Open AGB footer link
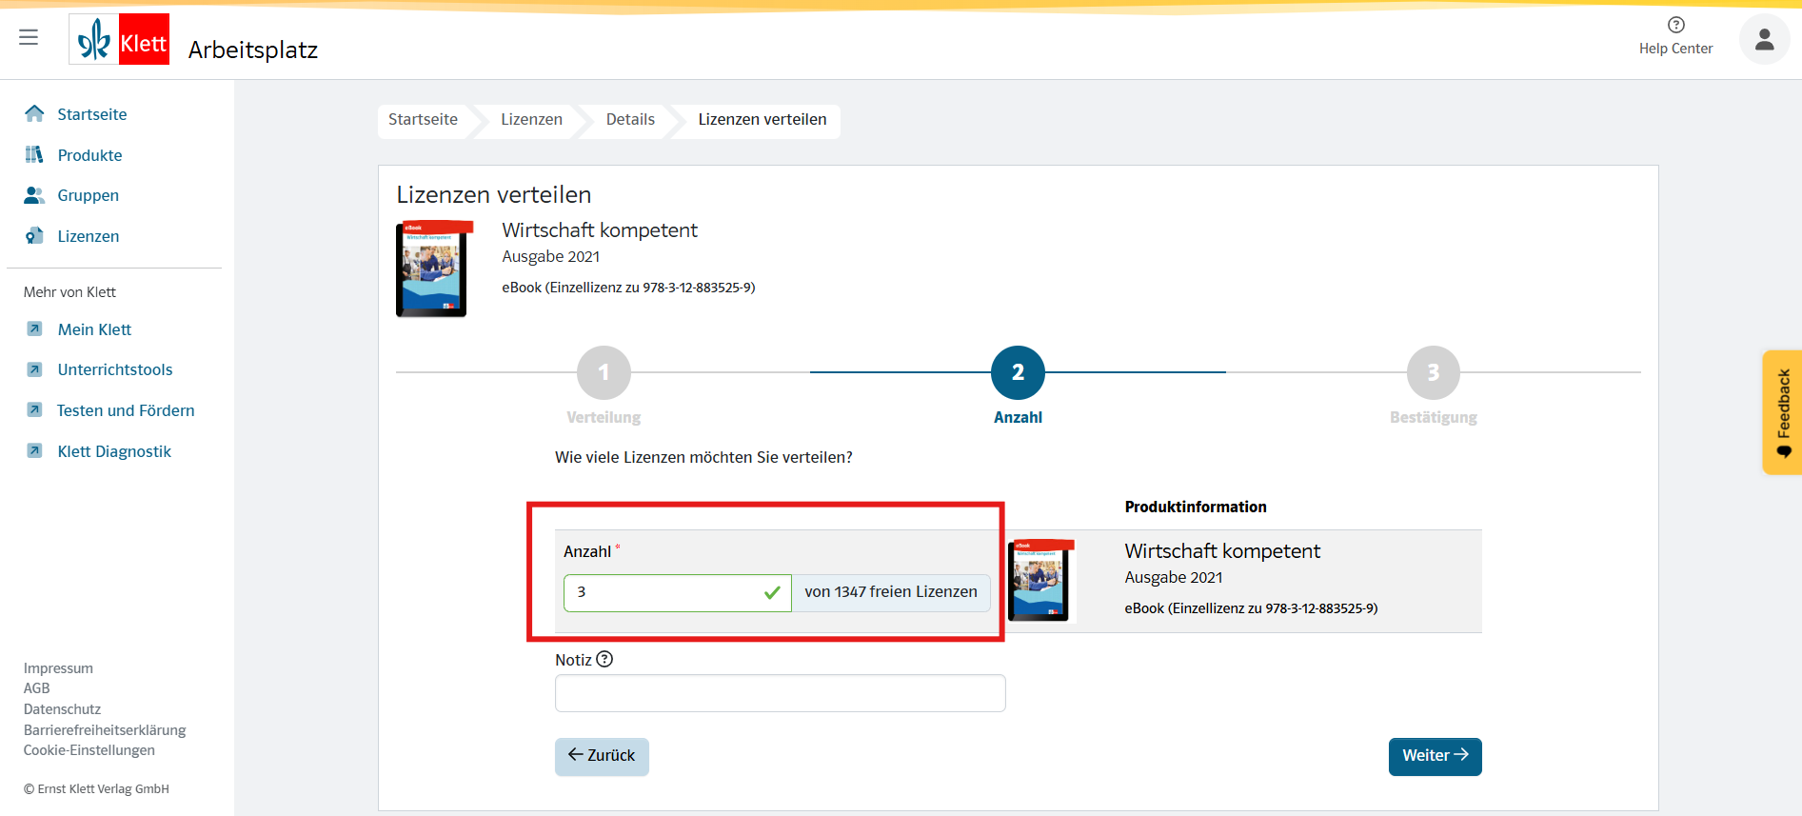 pos(36,688)
